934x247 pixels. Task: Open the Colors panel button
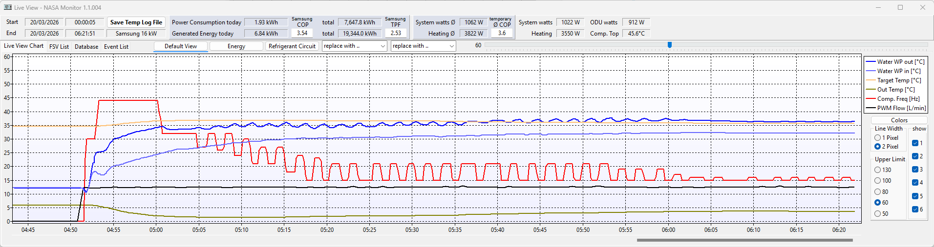[899, 120]
